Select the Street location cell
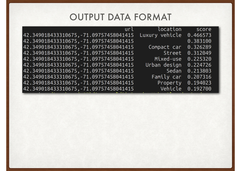 tap(172, 53)
